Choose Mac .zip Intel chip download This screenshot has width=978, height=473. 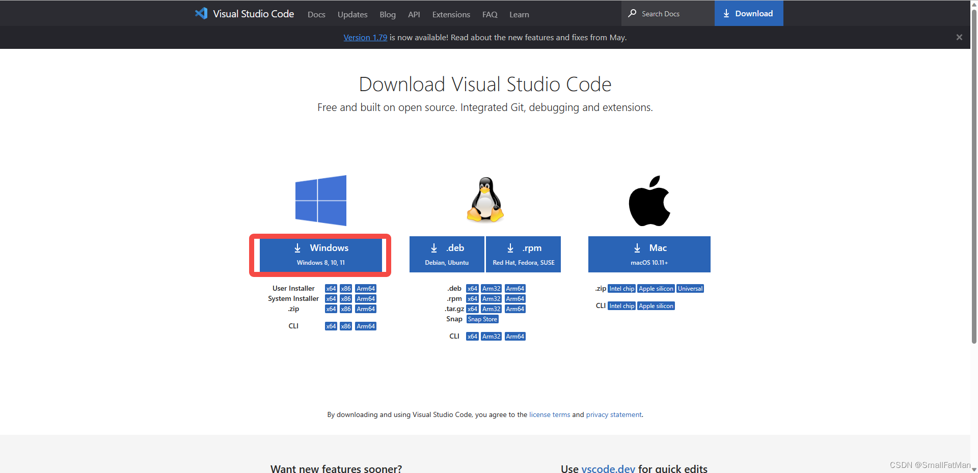[622, 289]
